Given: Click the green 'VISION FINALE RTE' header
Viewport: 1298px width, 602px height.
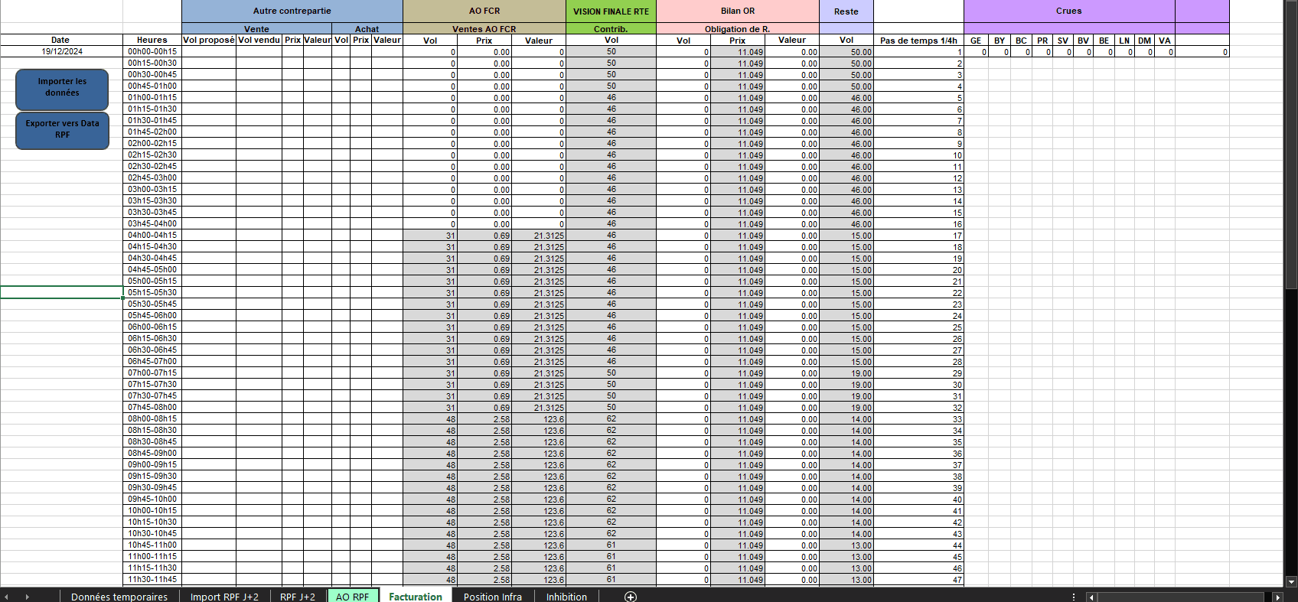Looking at the screenshot, I should (611, 11).
